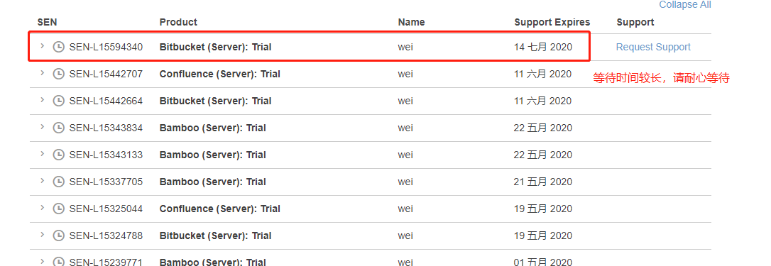Click clock icon beside SEN-L15594340
771x266 pixels.
click(58, 48)
